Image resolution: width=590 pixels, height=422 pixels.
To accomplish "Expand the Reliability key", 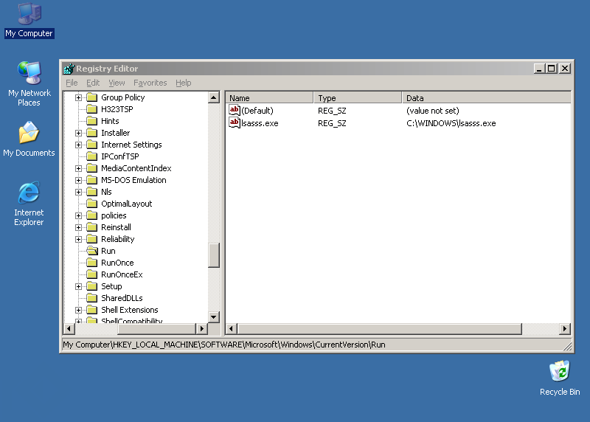I will pyautogui.click(x=78, y=239).
